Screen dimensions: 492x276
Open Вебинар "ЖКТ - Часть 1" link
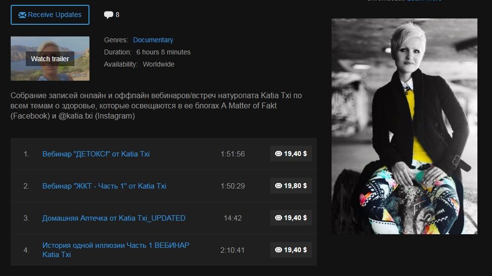click(x=104, y=186)
